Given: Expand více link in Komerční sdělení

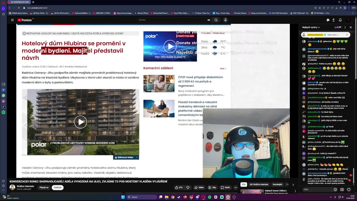Looking at the screenshot, I should [x=223, y=68].
